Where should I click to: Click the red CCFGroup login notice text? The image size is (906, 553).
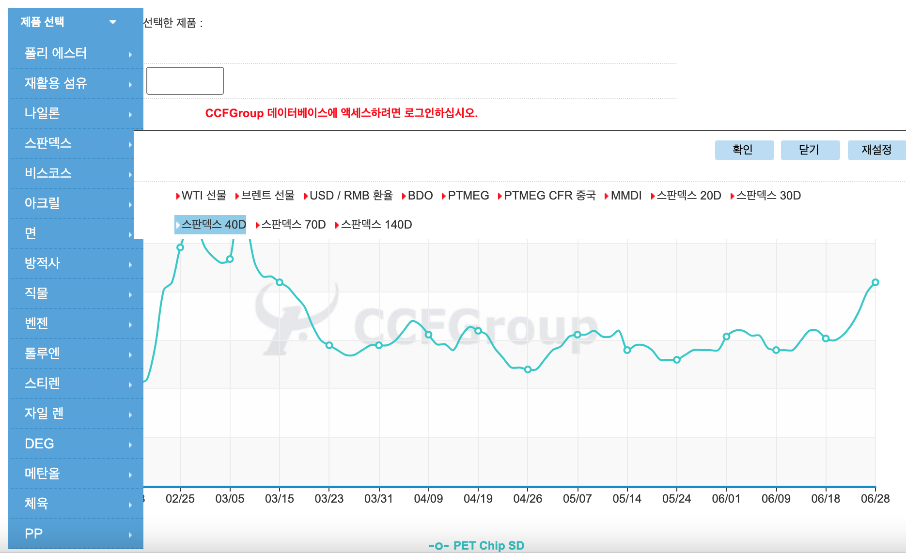tap(342, 113)
